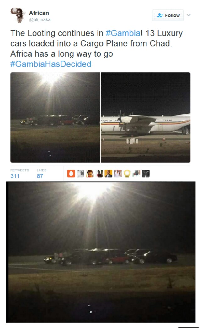
Task: Open the third liker avatar with a face
Action: [x=90, y=174]
